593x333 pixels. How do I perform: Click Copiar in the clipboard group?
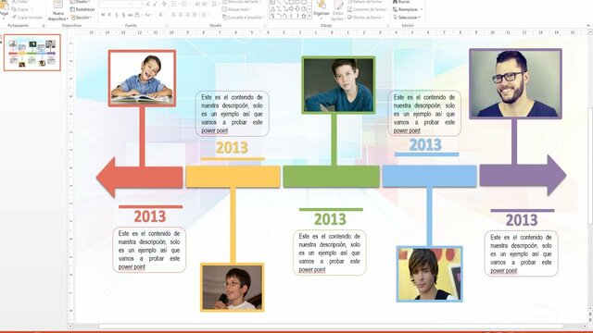point(21,9)
